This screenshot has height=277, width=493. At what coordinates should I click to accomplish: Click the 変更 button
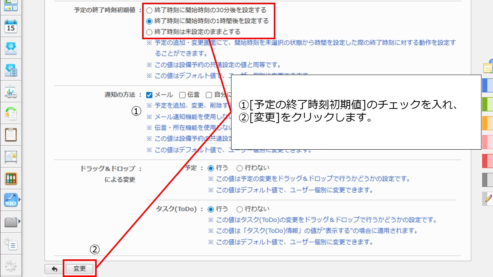(80, 269)
